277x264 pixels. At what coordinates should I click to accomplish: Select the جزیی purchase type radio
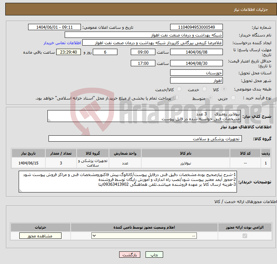tap(233, 97)
